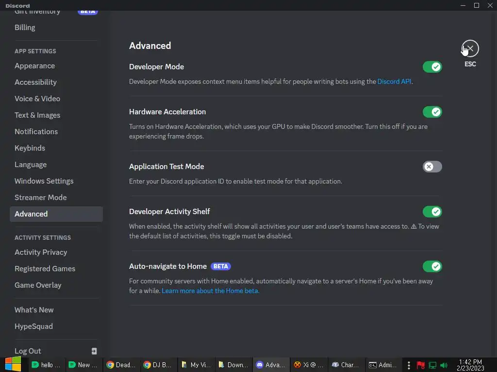497x372 pixels.
Task: Turn off Developer Activity Shelf switch
Action: (x=432, y=212)
